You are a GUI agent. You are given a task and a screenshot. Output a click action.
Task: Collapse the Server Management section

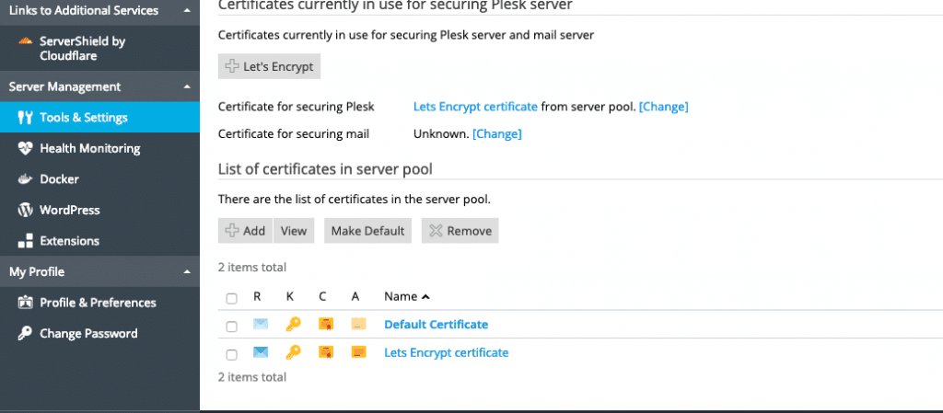pyautogui.click(x=188, y=87)
